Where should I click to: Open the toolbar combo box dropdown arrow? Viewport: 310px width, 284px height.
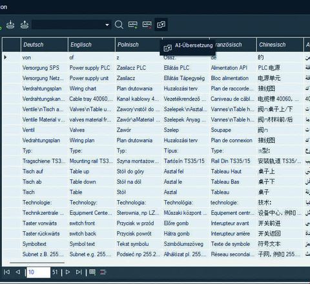pyautogui.click(x=107, y=25)
